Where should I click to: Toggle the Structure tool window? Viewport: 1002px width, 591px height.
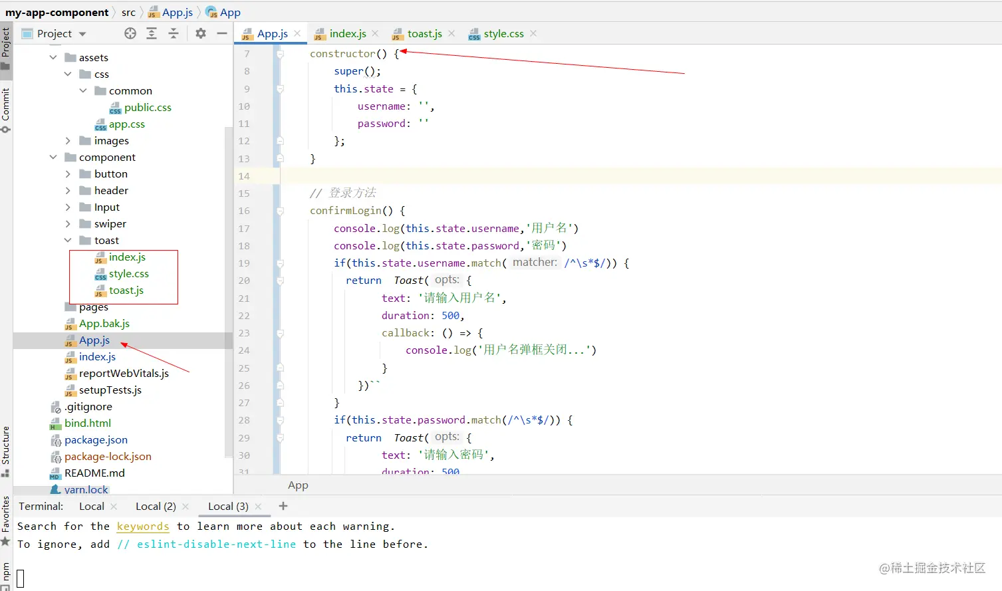coord(6,451)
